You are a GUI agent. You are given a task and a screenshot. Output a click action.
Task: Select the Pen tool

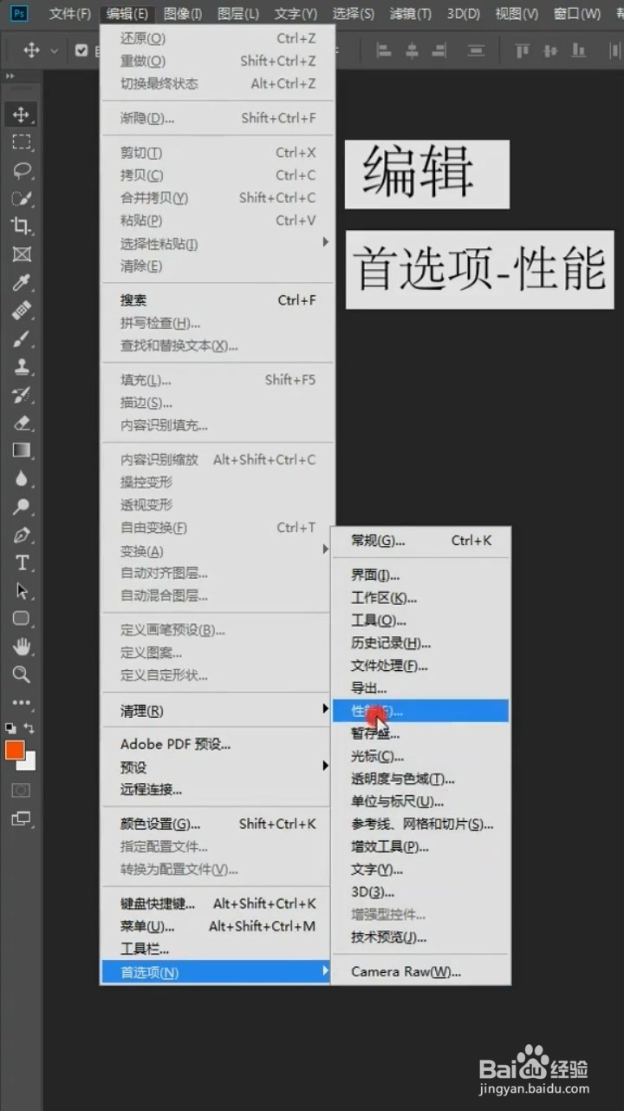[22, 535]
